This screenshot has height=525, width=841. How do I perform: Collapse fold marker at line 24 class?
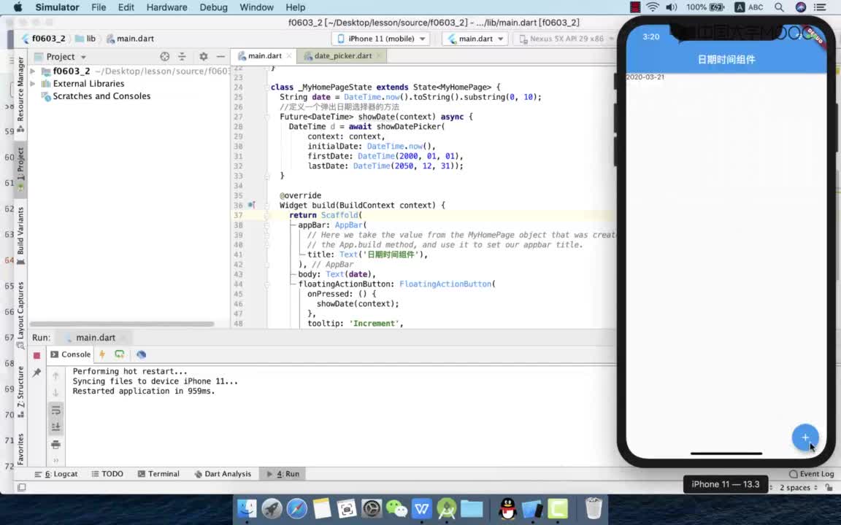[x=266, y=87]
